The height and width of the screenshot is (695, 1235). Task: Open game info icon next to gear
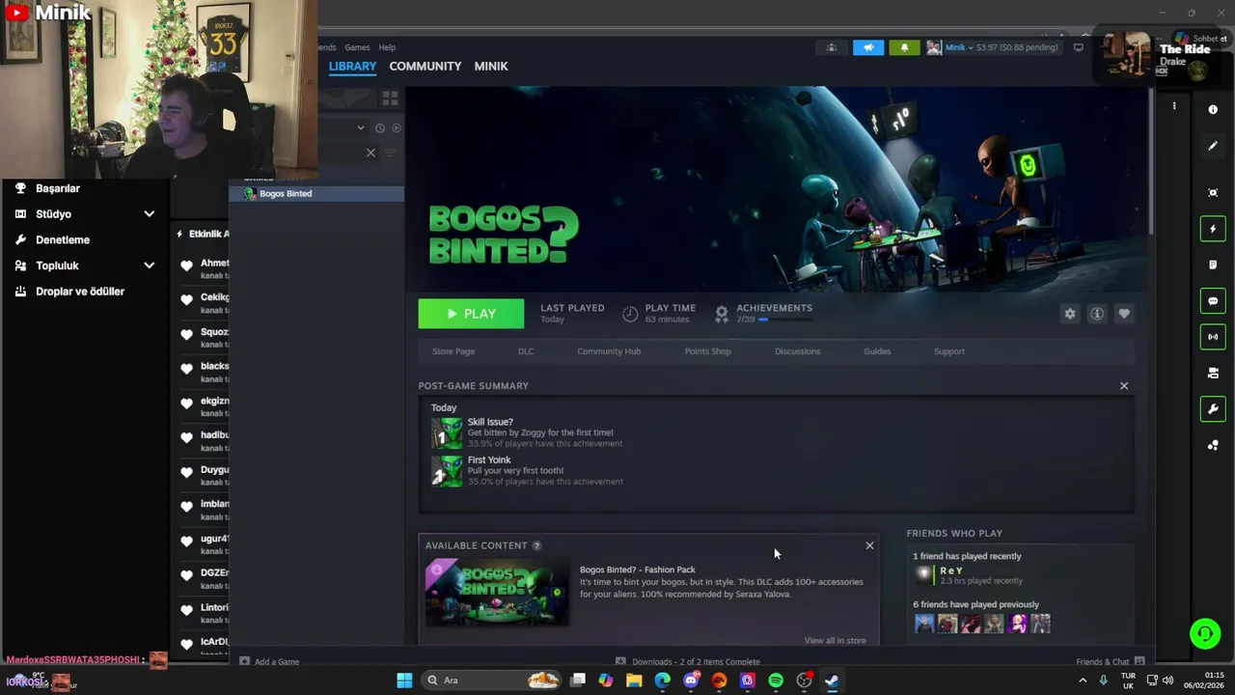tap(1097, 314)
